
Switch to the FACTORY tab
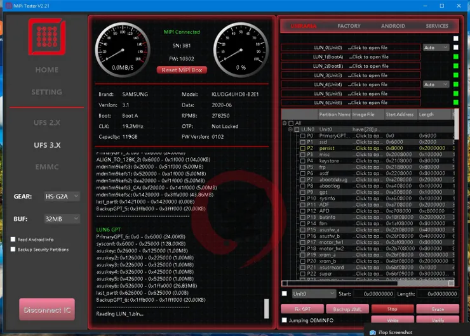click(349, 26)
